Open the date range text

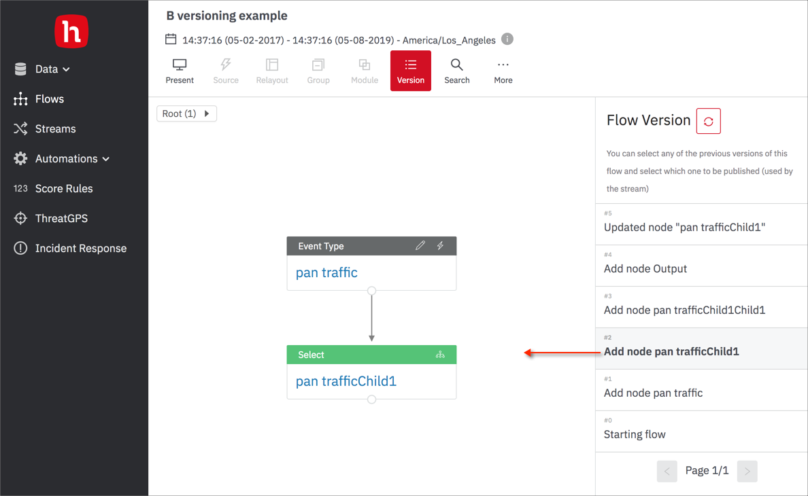click(339, 40)
